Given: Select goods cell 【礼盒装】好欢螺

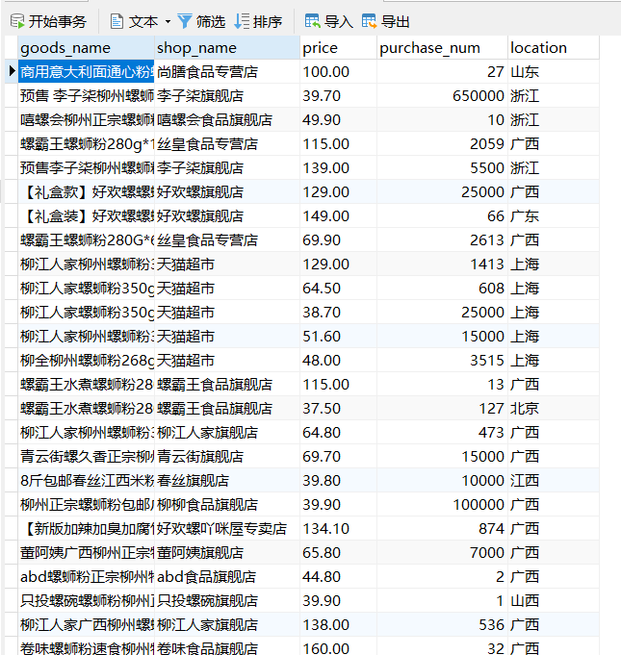Looking at the screenshot, I should (x=86, y=216).
